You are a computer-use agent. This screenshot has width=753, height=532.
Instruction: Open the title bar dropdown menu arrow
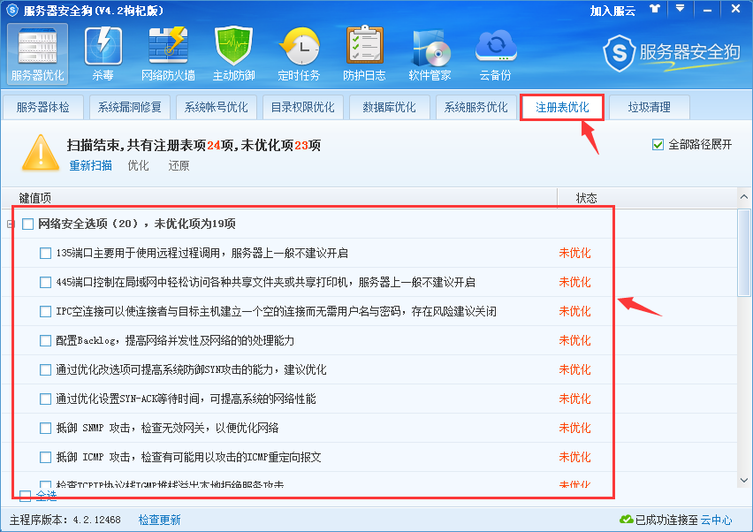[680, 9]
